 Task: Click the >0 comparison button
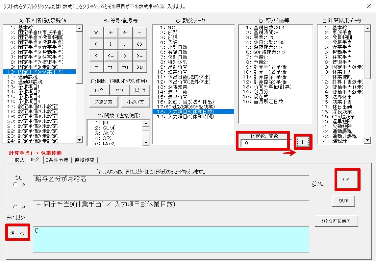(x=140, y=67)
